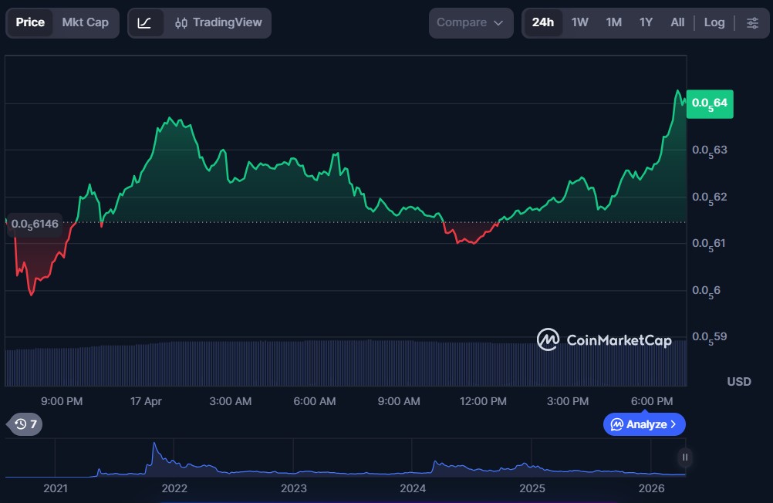Image resolution: width=773 pixels, height=503 pixels.
Task: Click the 0.0₅6146 opening price label
Action: point(35,224)
